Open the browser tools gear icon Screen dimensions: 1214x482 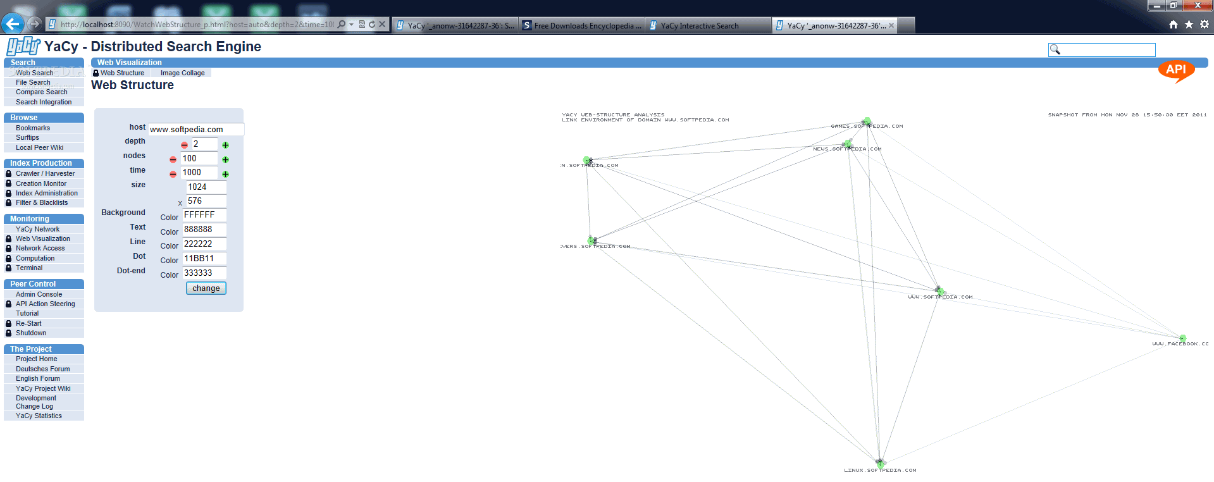(x=1204, y=24)
